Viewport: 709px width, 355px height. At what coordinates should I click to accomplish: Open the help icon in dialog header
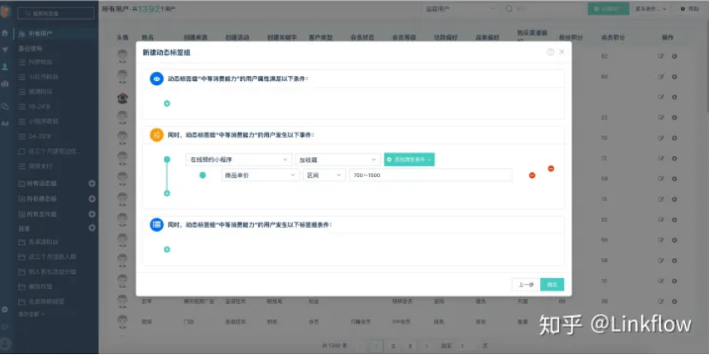tap(550, 52)
